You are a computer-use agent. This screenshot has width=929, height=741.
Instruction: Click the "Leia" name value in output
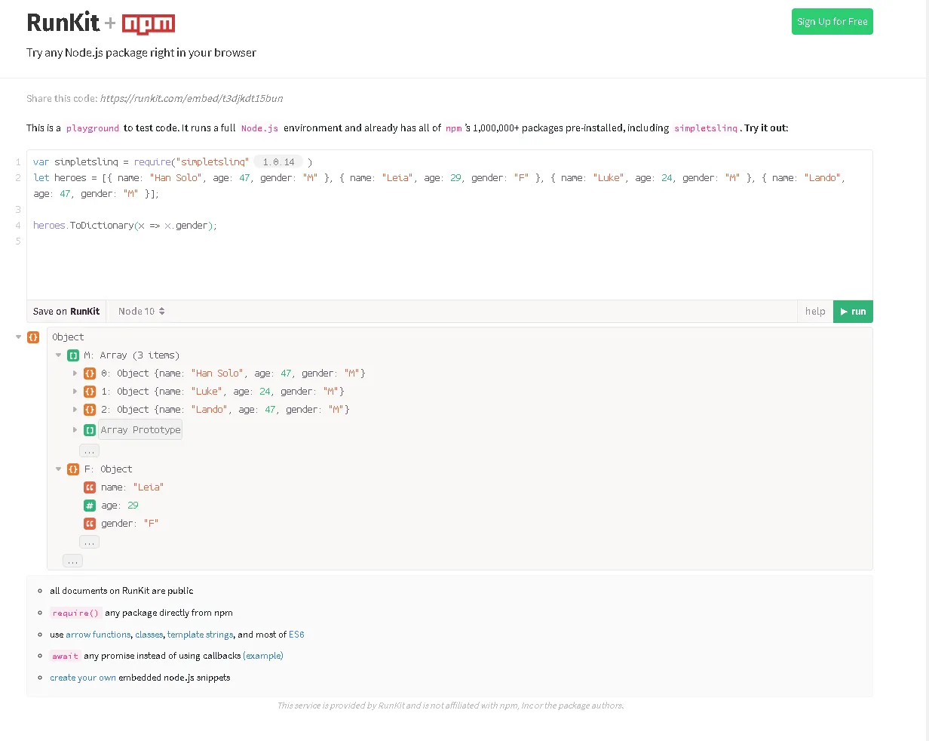pos(149,487)
